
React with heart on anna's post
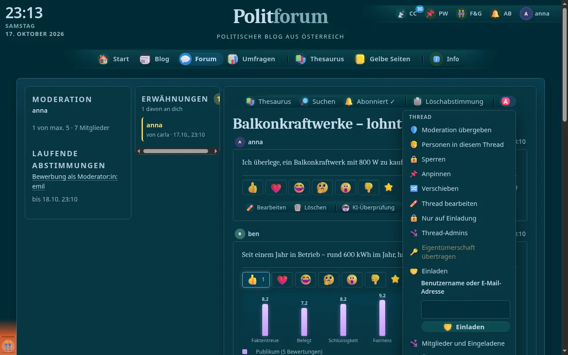276,188
